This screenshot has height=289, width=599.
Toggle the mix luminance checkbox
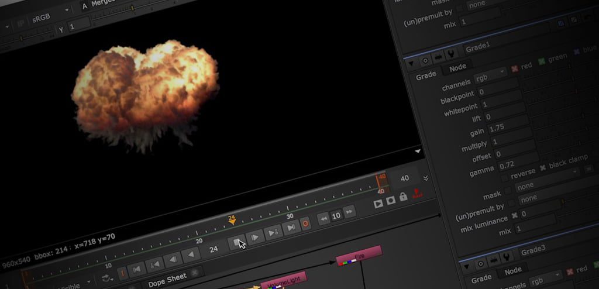(514, 215)
